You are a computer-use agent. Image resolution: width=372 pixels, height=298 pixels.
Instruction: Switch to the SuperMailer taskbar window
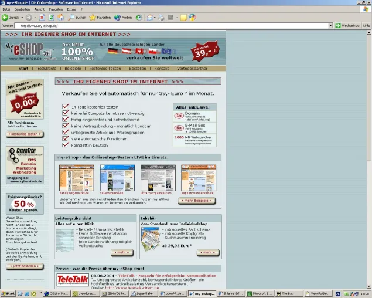144,294
